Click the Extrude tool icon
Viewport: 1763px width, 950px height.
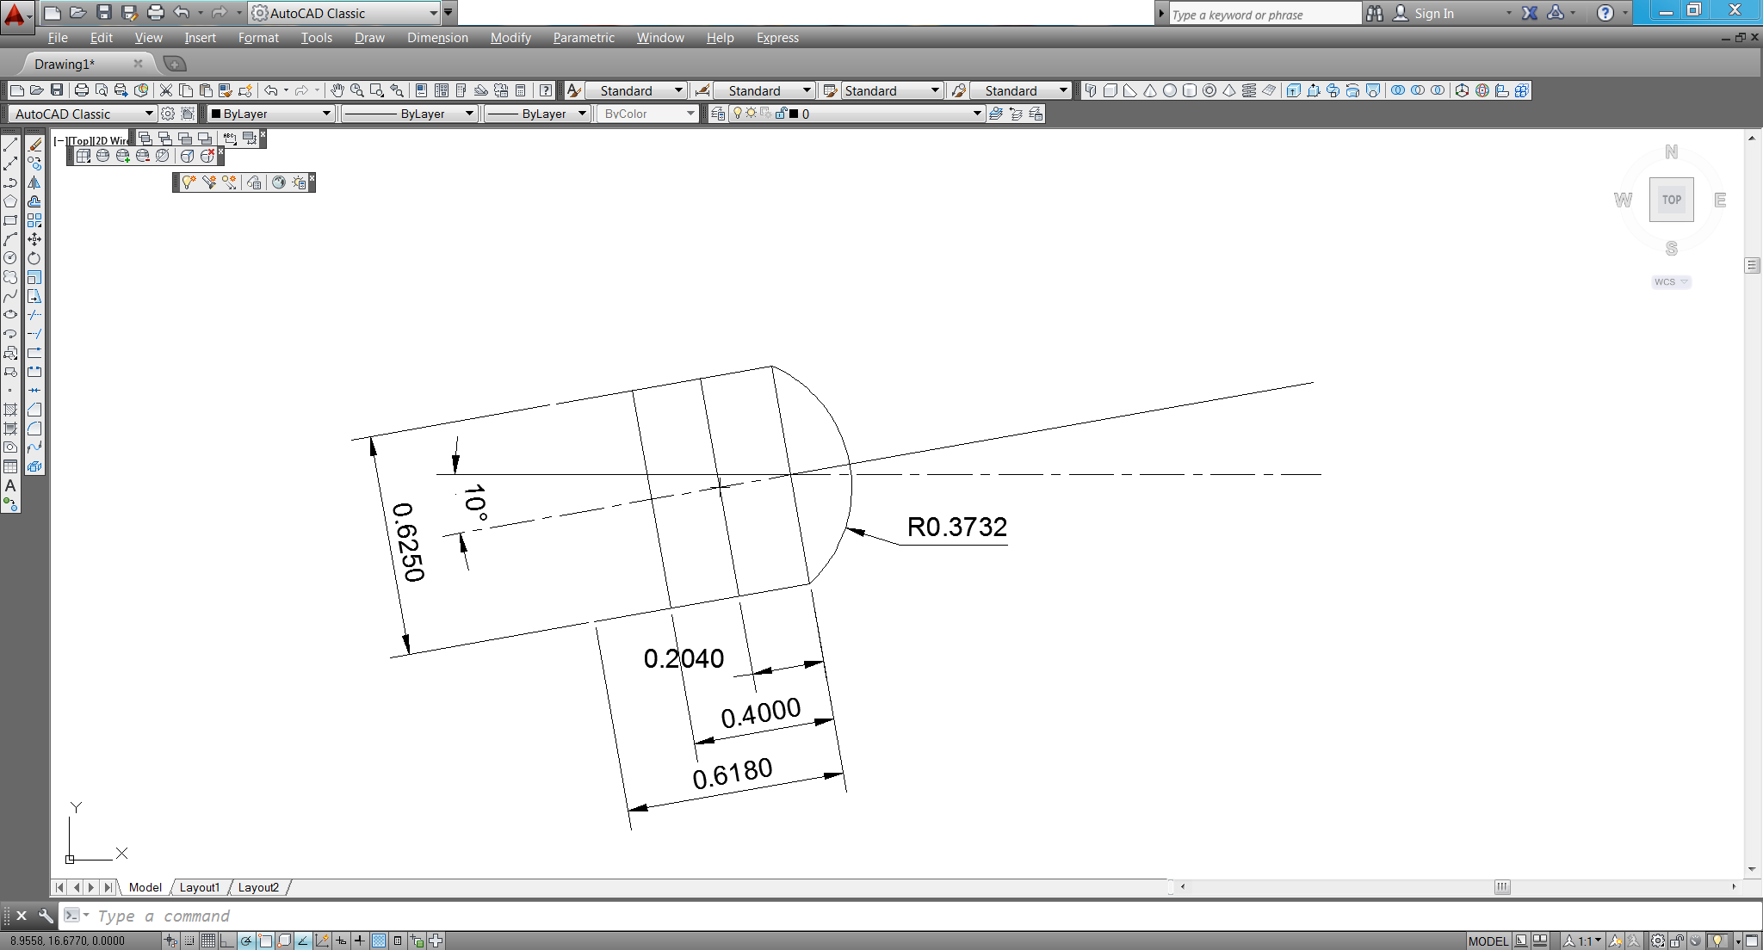tap(1294, 90)
